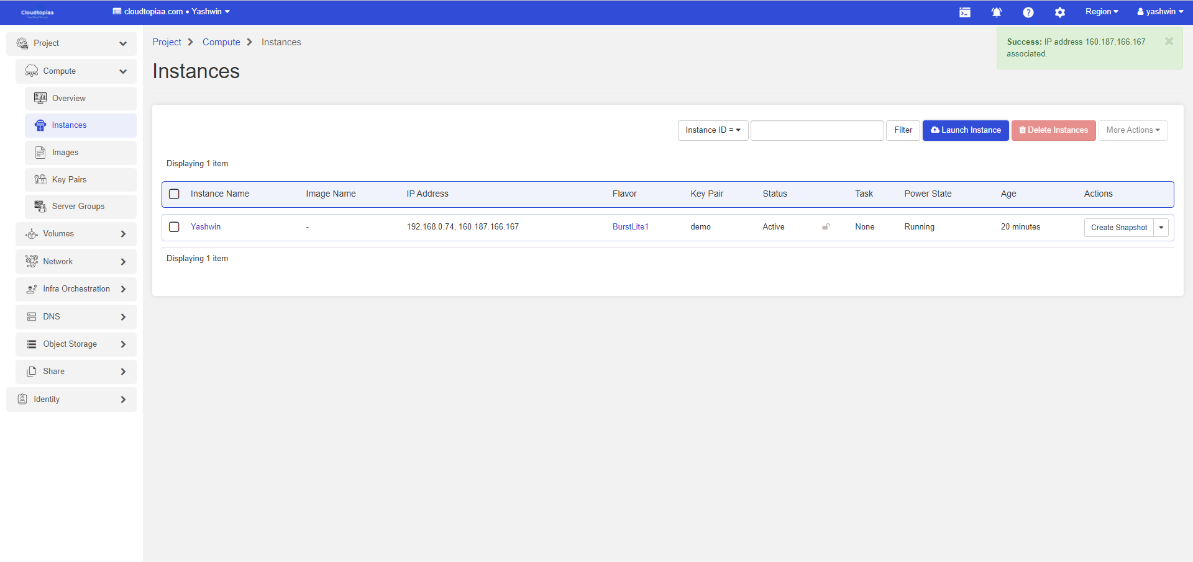Open the console terminal icon in top bar
The image size is (1193, 562).
pyautogui.click(x=964, y=12)
